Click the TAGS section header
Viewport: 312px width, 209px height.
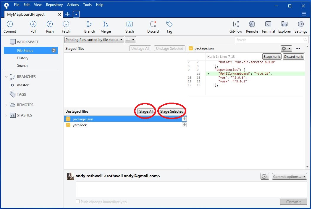(18, 95)
